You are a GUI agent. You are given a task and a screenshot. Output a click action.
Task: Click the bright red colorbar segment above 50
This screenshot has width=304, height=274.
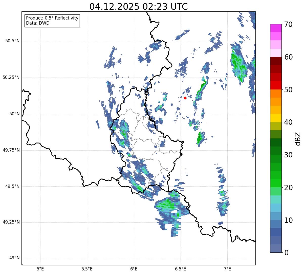pos(276,85)
